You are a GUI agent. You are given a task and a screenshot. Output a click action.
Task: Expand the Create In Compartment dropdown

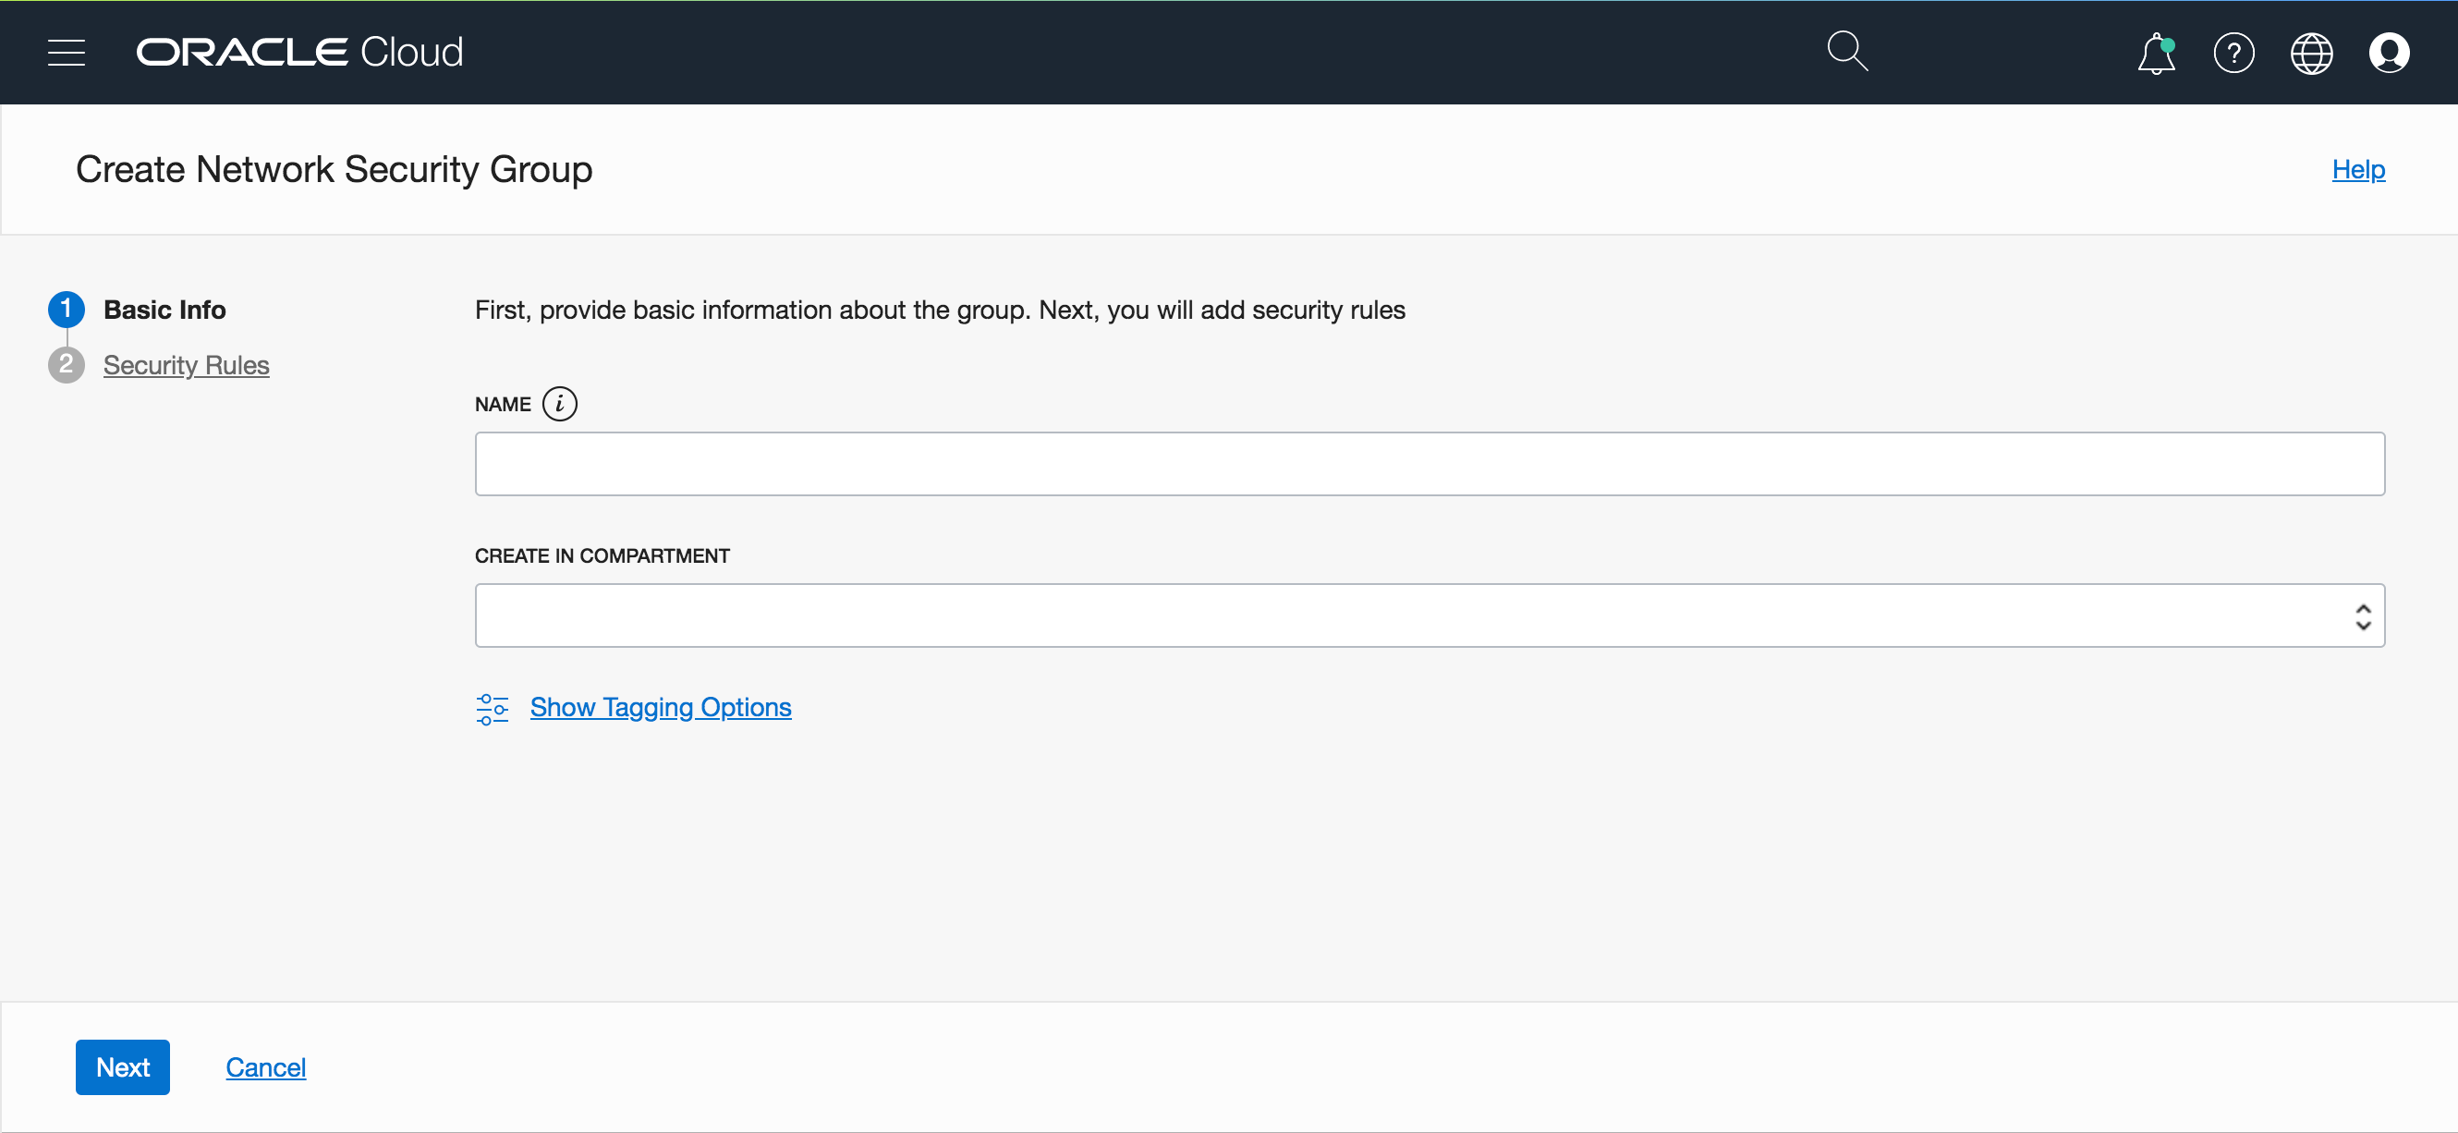[x=1412, y=615]
